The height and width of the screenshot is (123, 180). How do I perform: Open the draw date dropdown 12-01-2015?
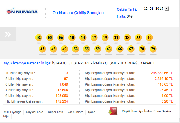[156, 9]
